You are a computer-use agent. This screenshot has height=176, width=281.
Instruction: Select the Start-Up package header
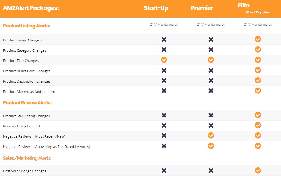point(156,8)
